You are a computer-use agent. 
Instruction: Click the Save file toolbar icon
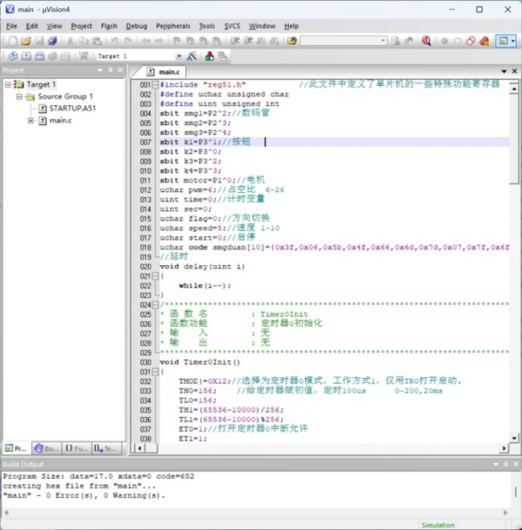click(40, 41)
